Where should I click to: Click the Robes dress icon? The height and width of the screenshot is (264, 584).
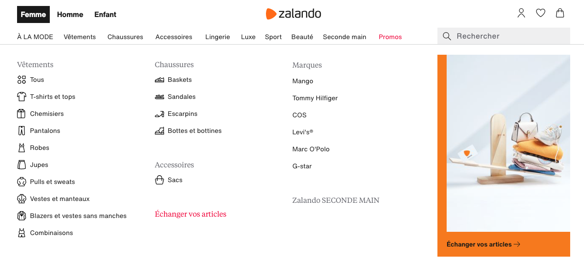(22, 148)
